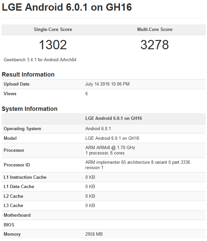Click the 0 KB value for L3 Cache
Viewport: 207px width, 241px height.
[90, 205]
